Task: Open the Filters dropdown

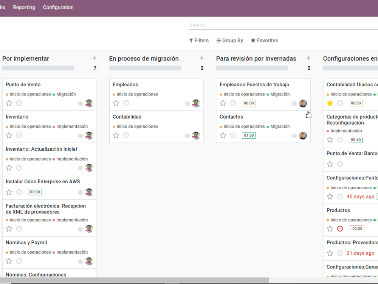Action: click(x=199, y=41)
